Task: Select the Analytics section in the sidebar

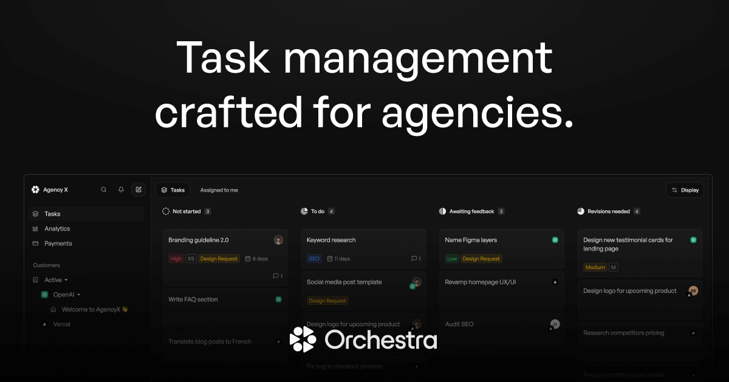Action: (x=59, y=229)
